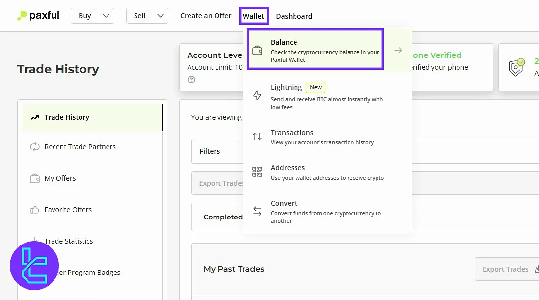
Task: Click the My Past Trades heading
Action: click(x=234, y=269)
